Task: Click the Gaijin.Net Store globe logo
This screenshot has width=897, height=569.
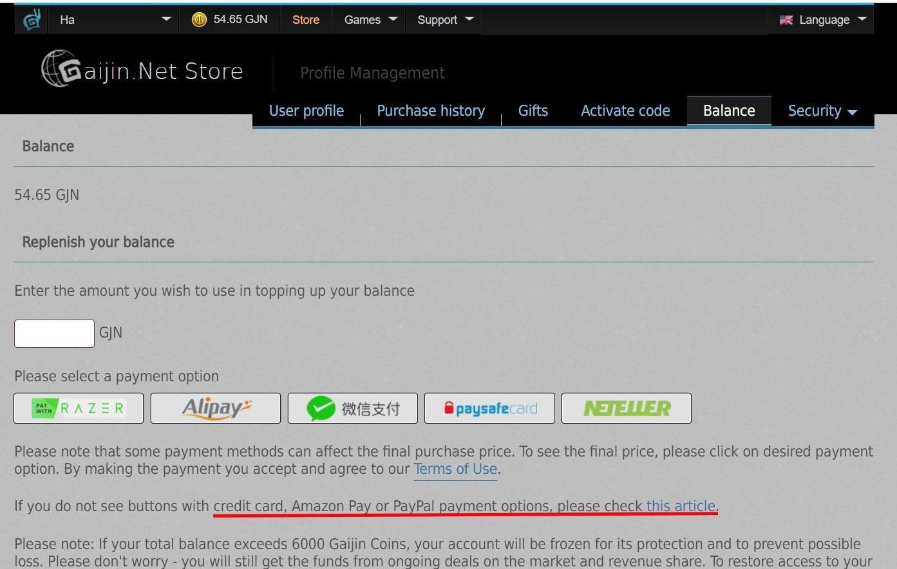Action: tap(61, 69)
